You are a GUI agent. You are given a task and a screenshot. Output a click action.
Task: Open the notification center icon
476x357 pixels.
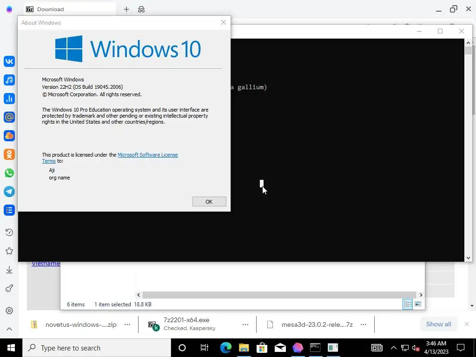(461, 348)
